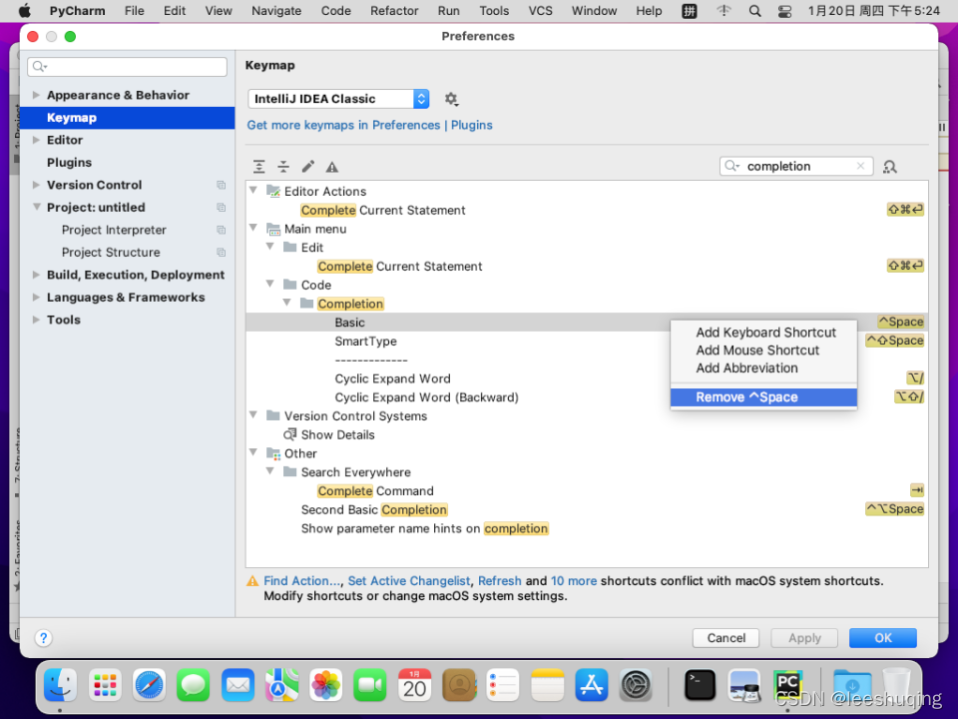Select Second Basic Completion action
The width and height of the screenshot is (958, 719).
pos(374,510)
